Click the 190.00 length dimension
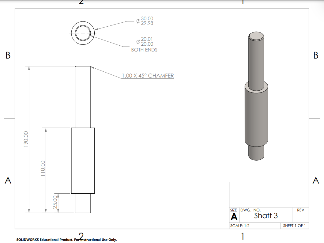Screen dimensions: 324x243 point(26,139)
